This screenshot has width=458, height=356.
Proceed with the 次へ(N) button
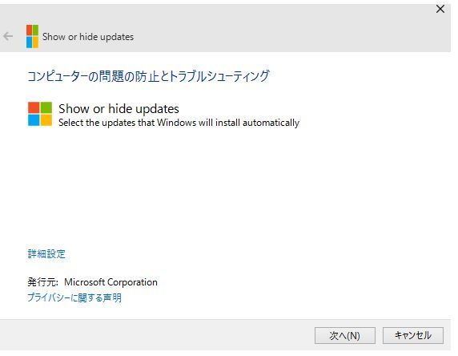click(x=344, y=335)
